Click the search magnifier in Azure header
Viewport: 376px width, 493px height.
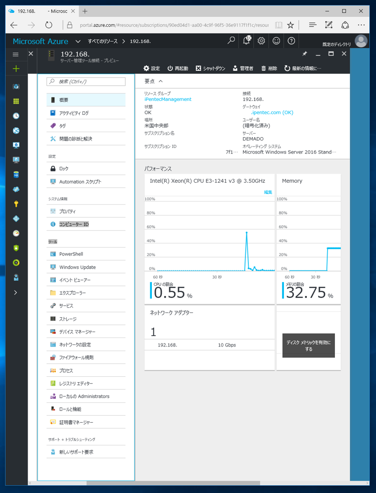pos(231,41)
